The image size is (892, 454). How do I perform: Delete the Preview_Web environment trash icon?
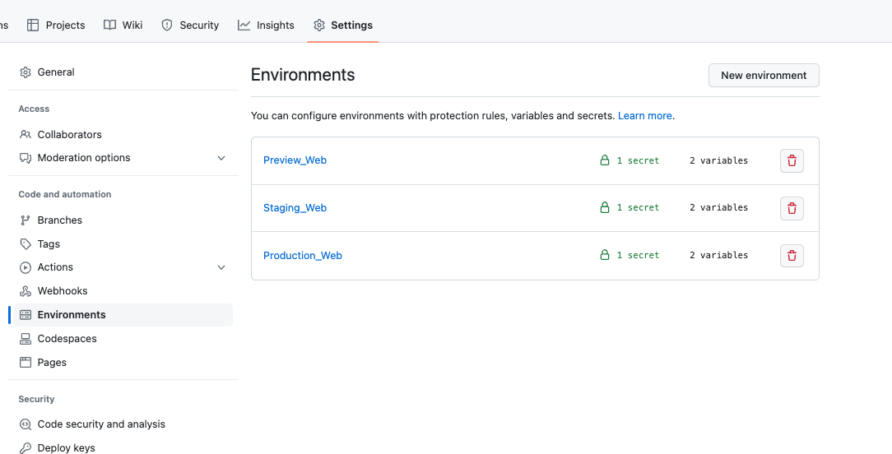(792, 161)
